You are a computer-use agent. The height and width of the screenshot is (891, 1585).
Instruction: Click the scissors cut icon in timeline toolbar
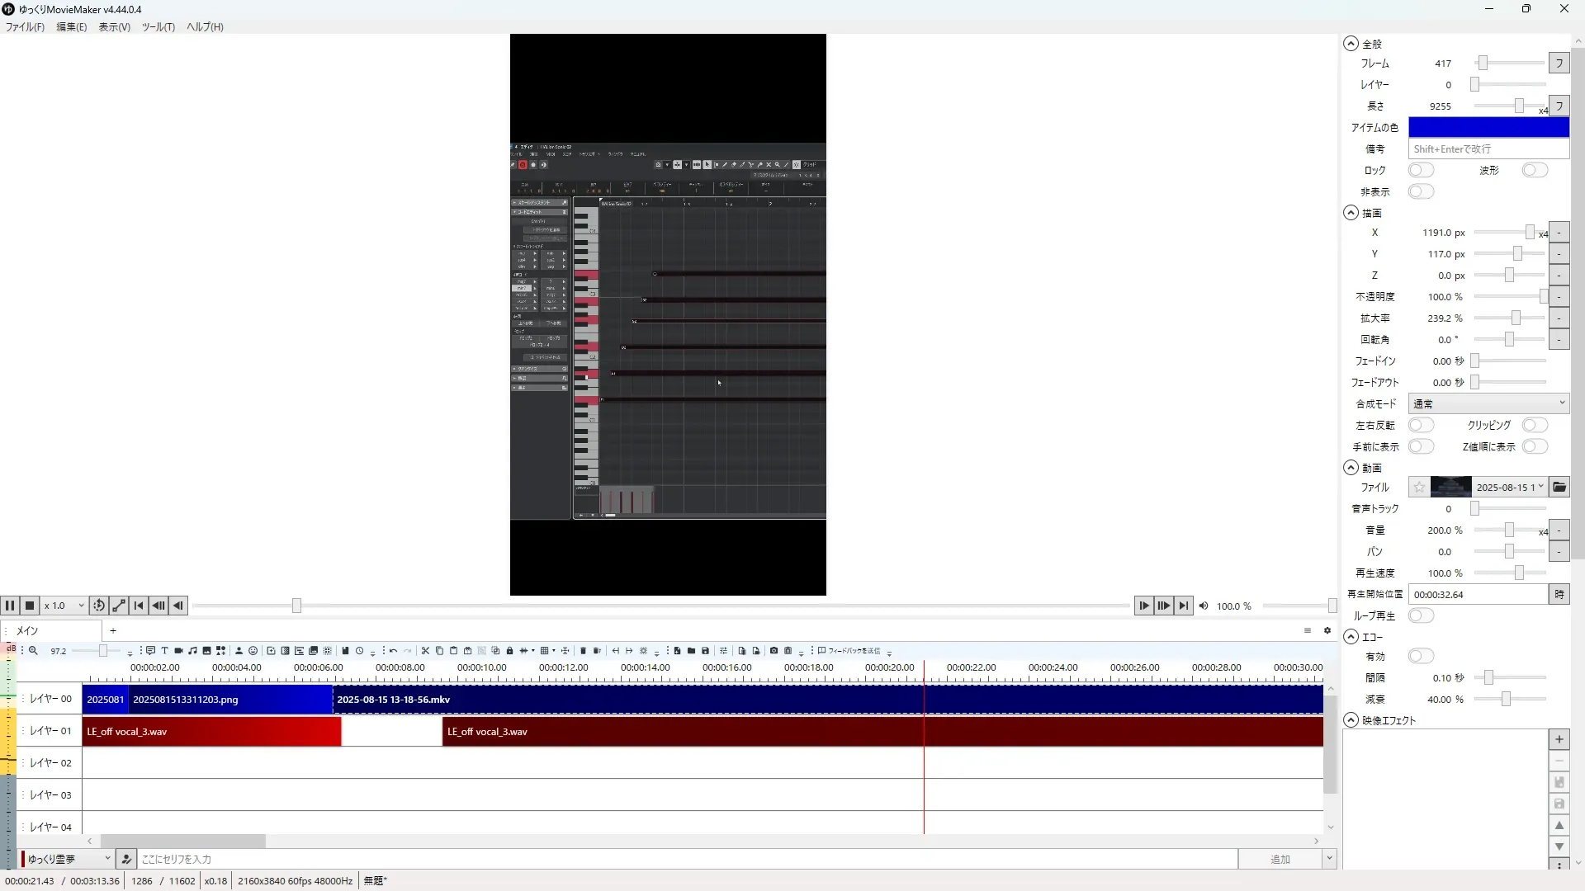pyautogui.click(x=425, y=651)
